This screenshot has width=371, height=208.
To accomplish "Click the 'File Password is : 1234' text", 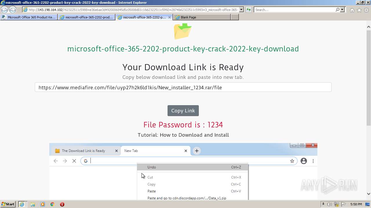I will (x=183, y=125).
